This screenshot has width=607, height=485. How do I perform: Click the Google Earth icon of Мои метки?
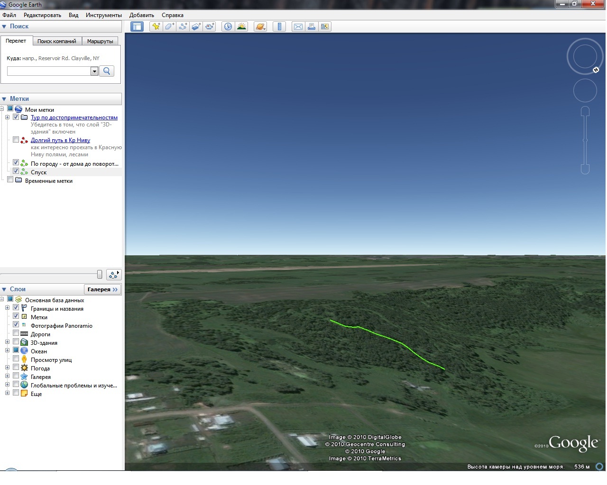click(18, 109)
